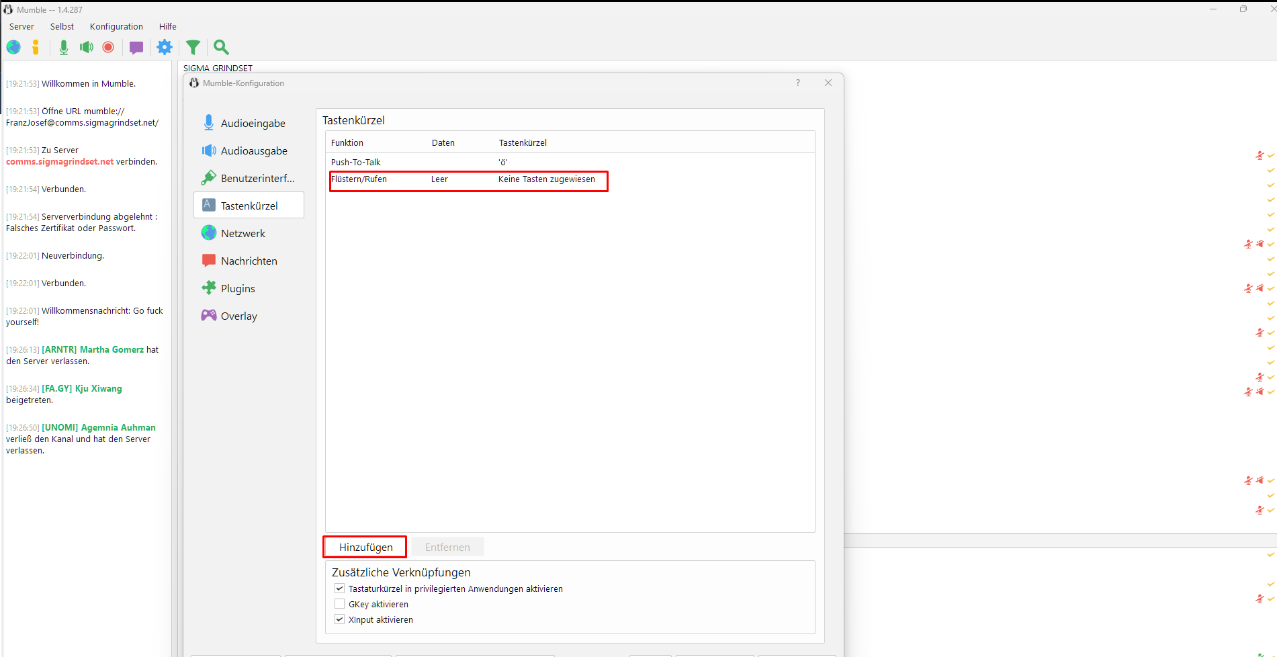The width and height of the screenshot is (1277, 657).
Task: Open the Netzwerk settings page
Action: coord(249,233)
